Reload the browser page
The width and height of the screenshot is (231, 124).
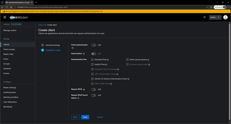(7, 7)
